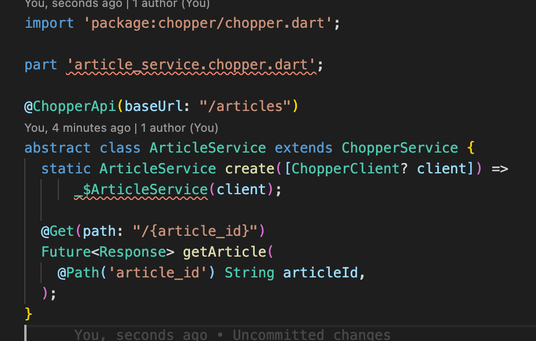Viewport: 536px width, 341px height.
Task: Click the 'import' keyword on the first line
Action: pos(49,23)
